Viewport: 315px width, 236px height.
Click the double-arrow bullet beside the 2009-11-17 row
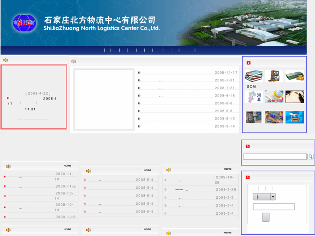139,73
